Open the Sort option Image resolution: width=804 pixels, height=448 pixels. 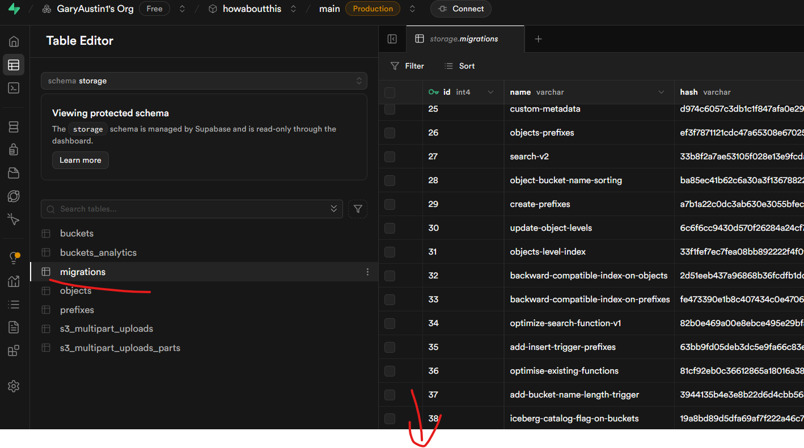[460, 66]
